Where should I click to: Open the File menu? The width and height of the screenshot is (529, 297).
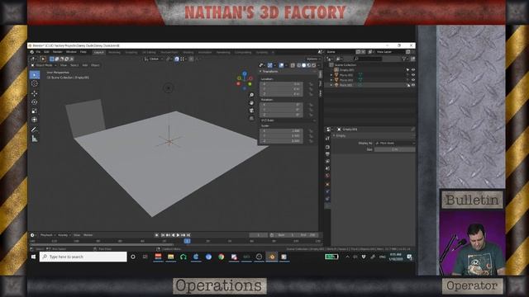38,52
